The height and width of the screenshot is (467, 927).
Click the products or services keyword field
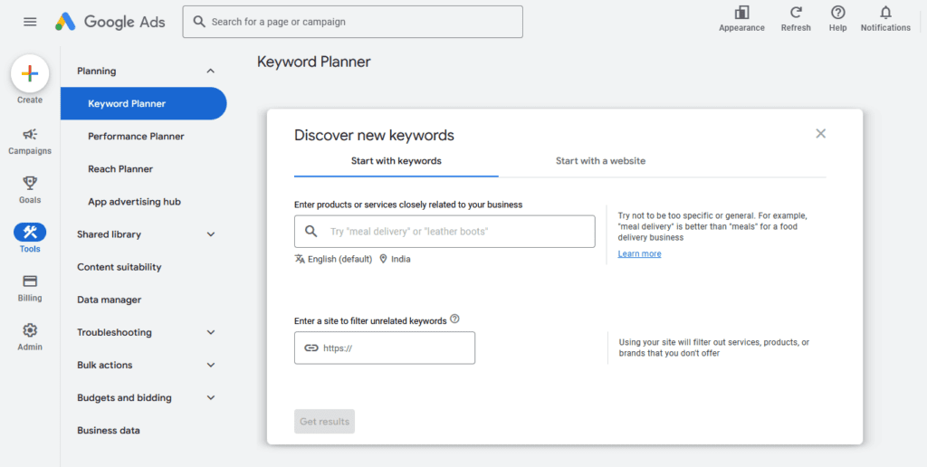[453, 232]
